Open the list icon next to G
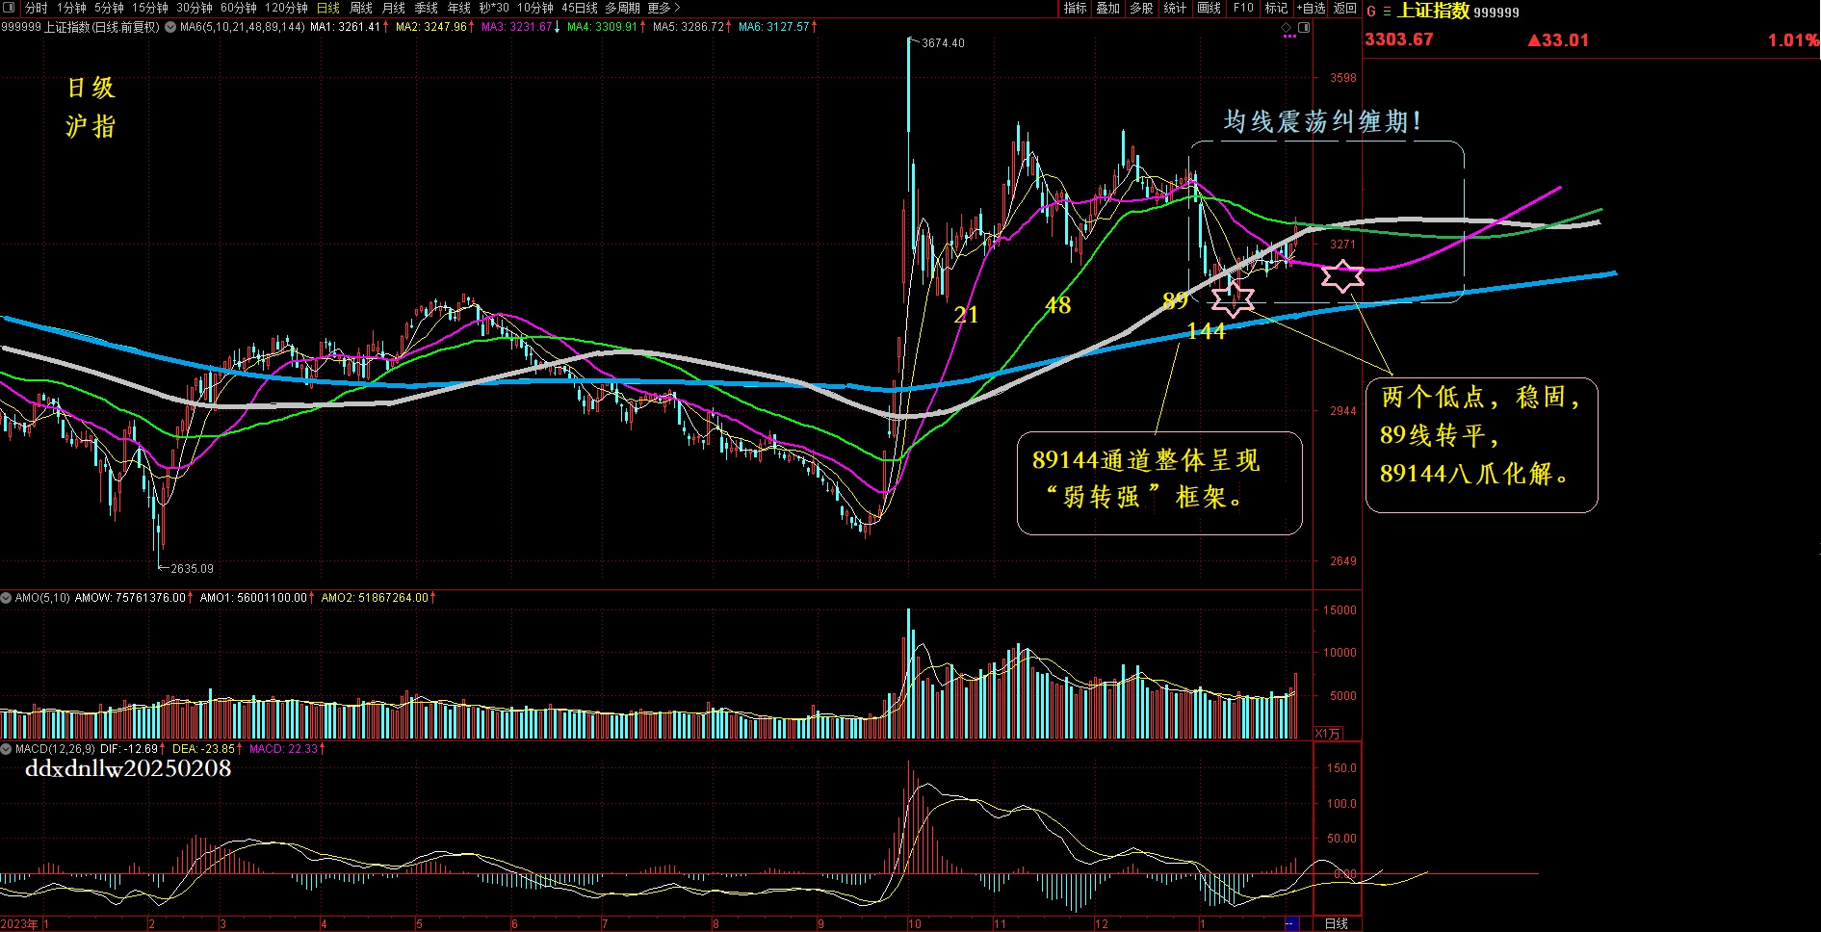The height and width of the screenshot is (932, 1821). click(1387, 12)
